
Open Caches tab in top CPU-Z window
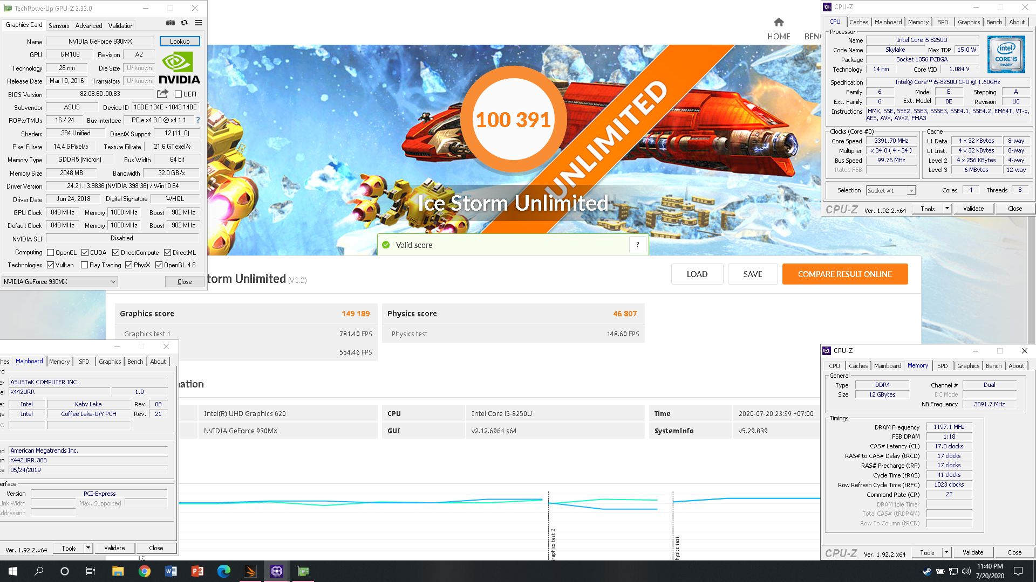click(x=859, y=22)
